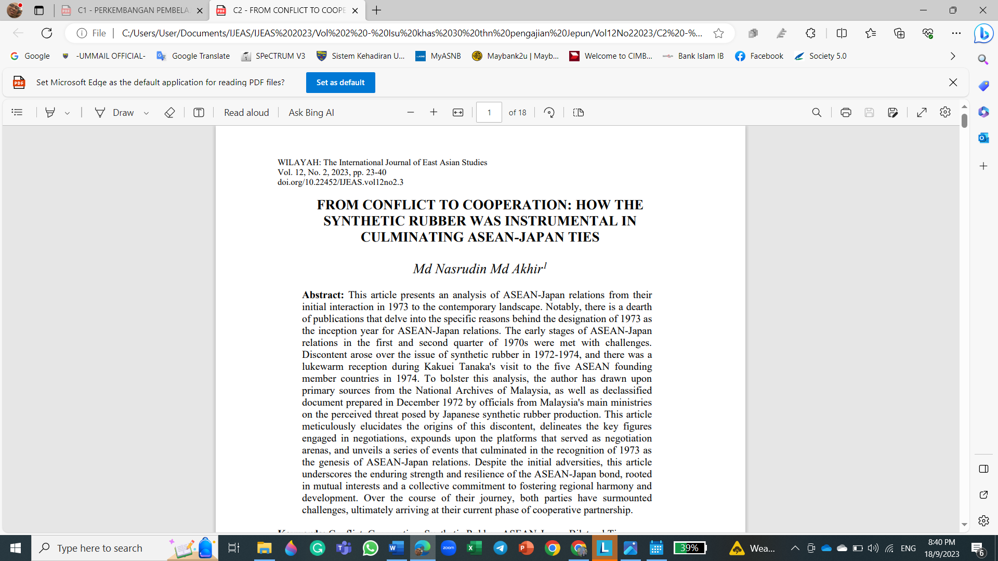Click Set as default button
The width and height of the screenshot is (998, 561).
340,83
